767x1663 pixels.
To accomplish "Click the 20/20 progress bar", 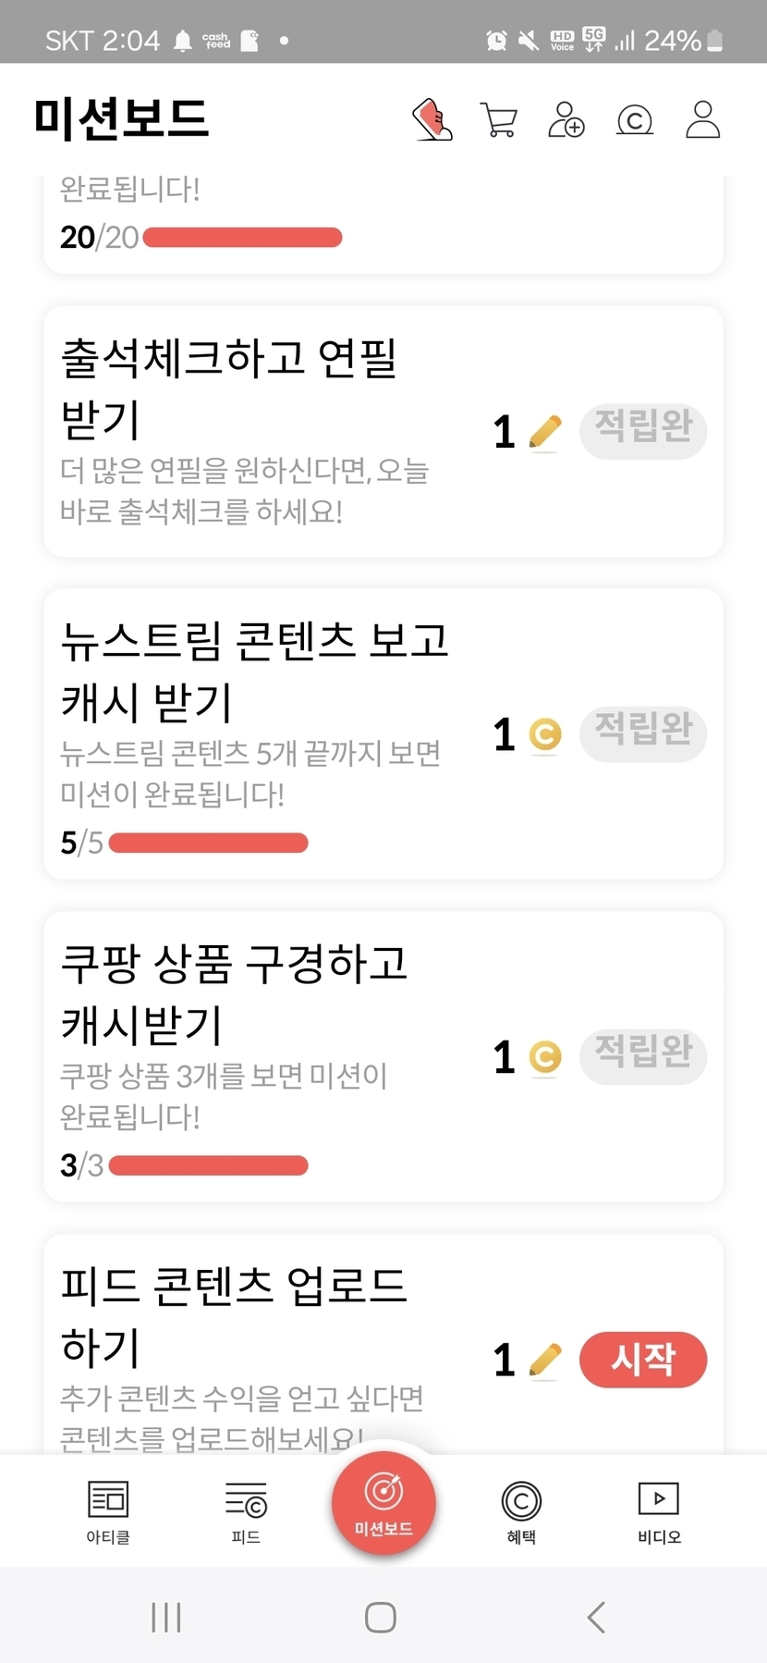I will 243,238.
